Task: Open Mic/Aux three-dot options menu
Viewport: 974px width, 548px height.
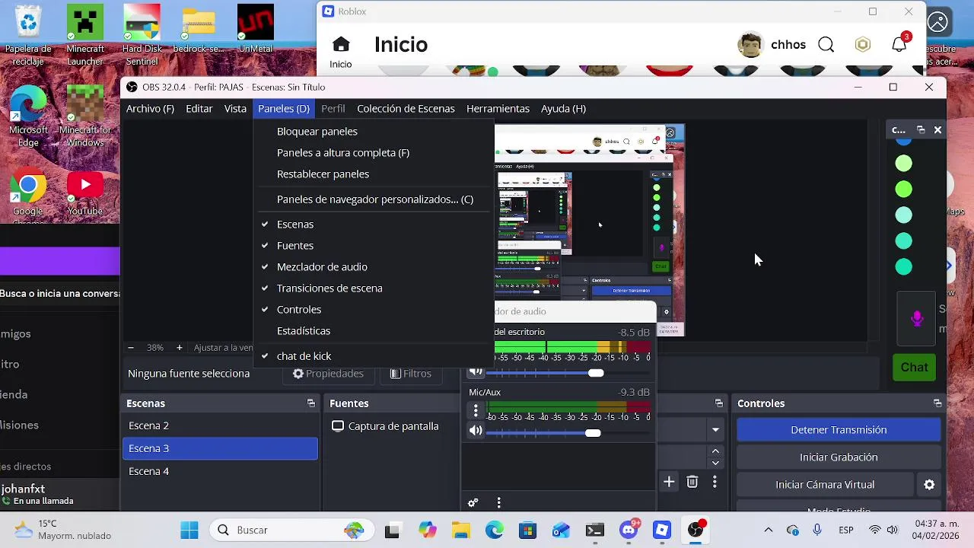Action: [476, 411]
